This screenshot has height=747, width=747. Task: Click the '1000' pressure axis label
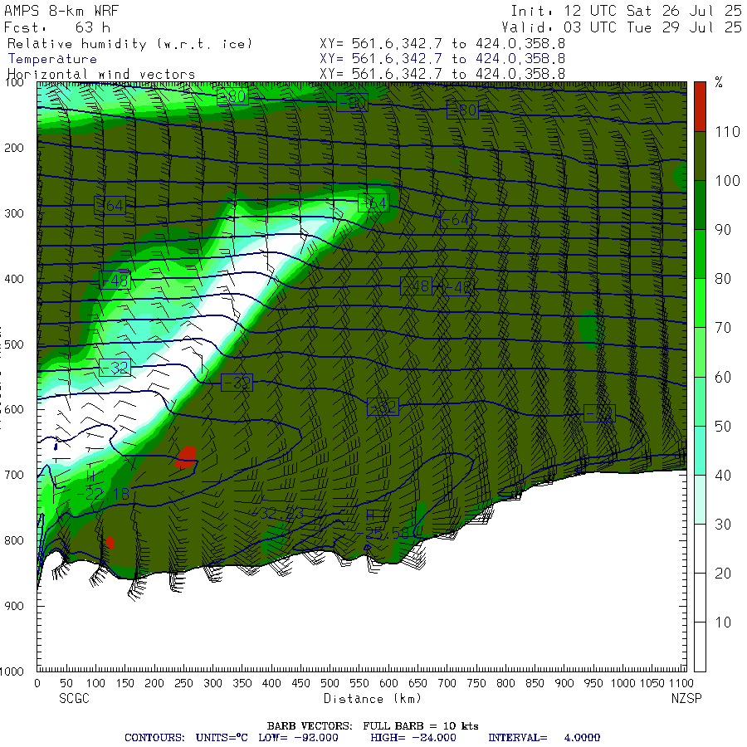point(12,671)
